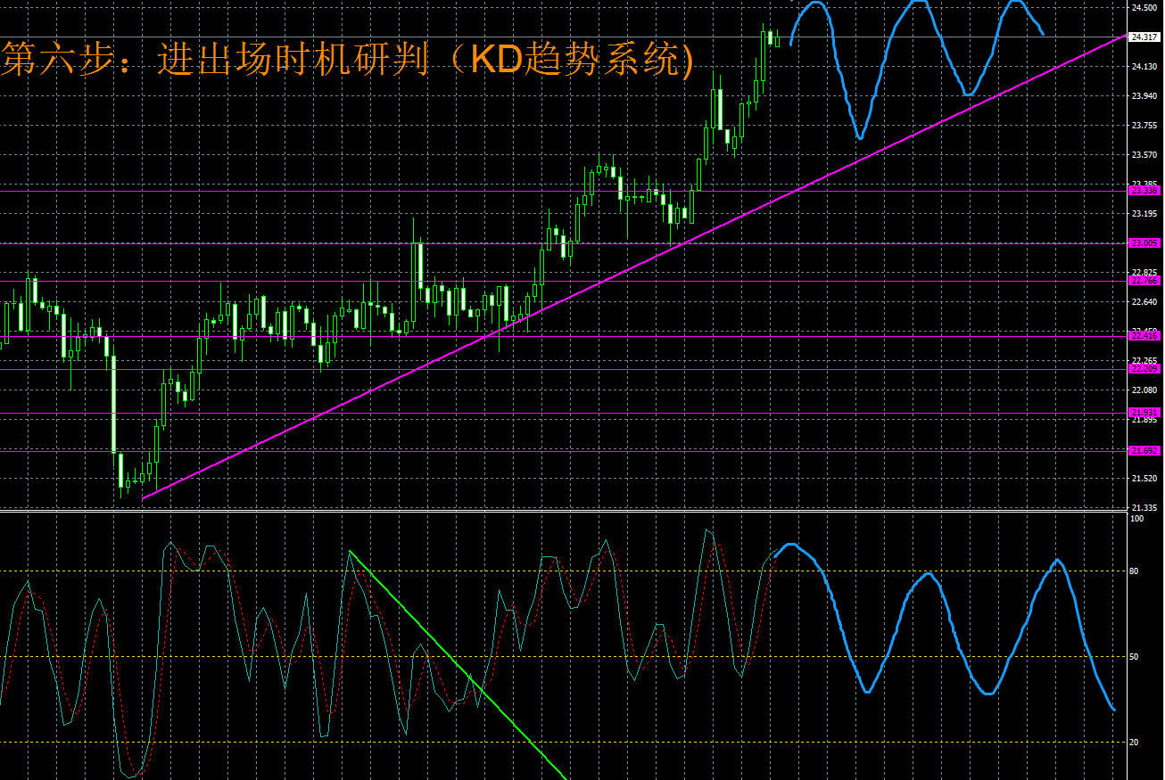Click the 22.416 magenta price label
This screenshot has height=780, width=1165.
pos(1144,336)
